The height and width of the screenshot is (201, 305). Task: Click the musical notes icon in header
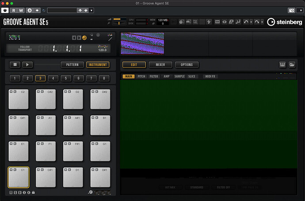(238, 22)
